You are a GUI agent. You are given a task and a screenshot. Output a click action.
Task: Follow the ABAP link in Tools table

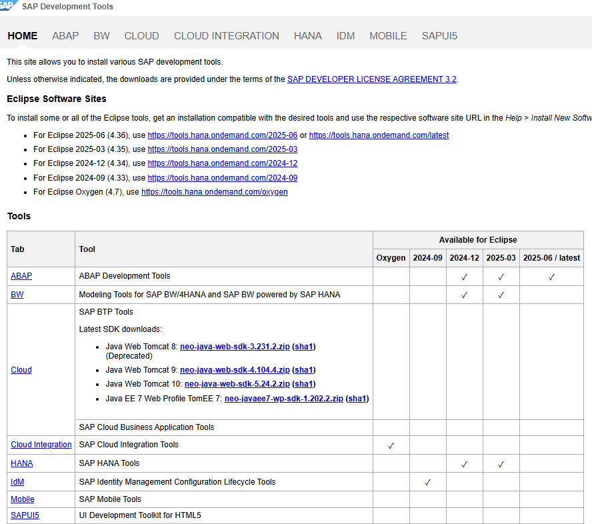pyautogui.click(x=21, y=276)
